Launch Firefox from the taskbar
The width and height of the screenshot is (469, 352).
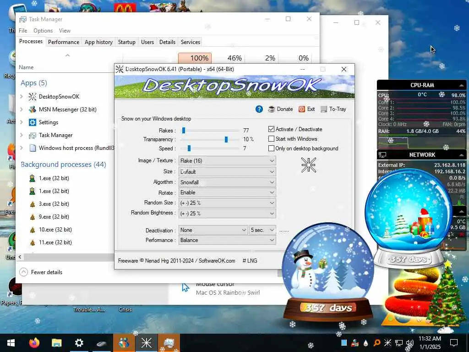[x=34, y=343]
